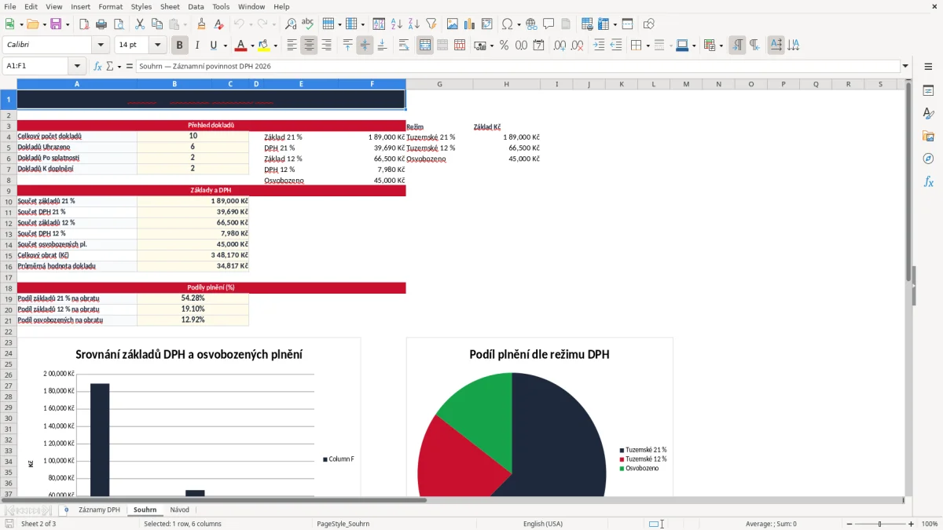Screen dimensions: 943x530
Task: Insert a pivot table
Action: pyautogui.click(x=487, y=24)
